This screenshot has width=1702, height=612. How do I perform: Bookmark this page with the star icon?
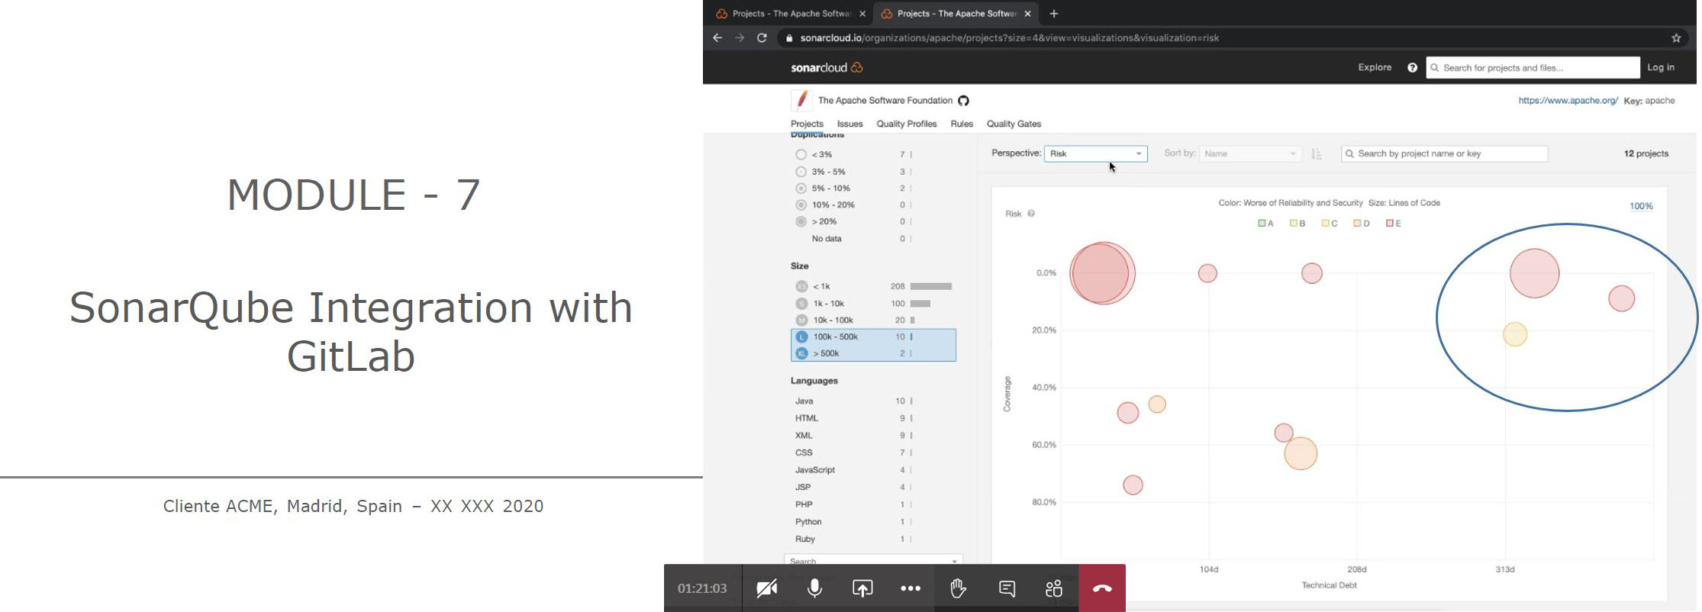pyautogui.click(x=1676, y=37)
